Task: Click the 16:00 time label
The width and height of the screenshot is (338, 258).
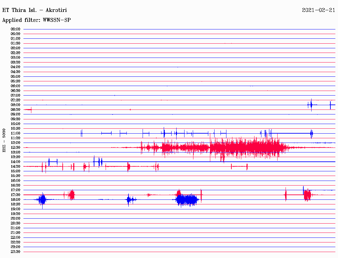Action: pyautogui.click(x=16, y=181)
